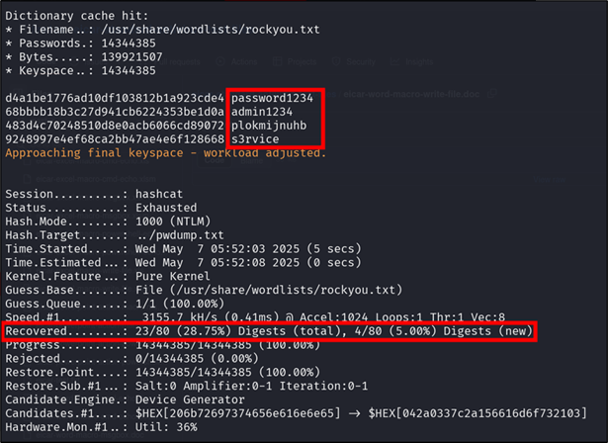Click the cracked password 'password1234'
This screenshot has width=608, height=443.
click(272, 98)
